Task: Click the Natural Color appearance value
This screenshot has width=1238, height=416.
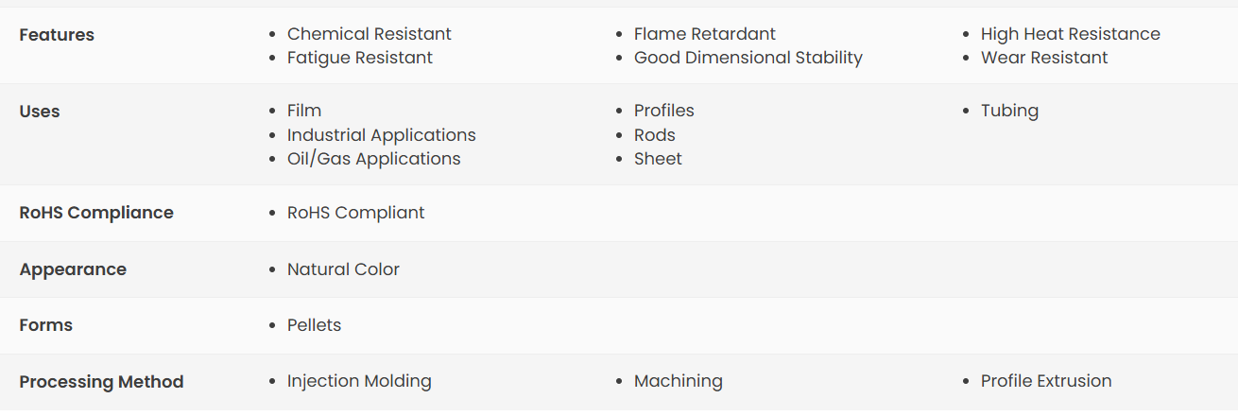Action: tap(343, 269)
